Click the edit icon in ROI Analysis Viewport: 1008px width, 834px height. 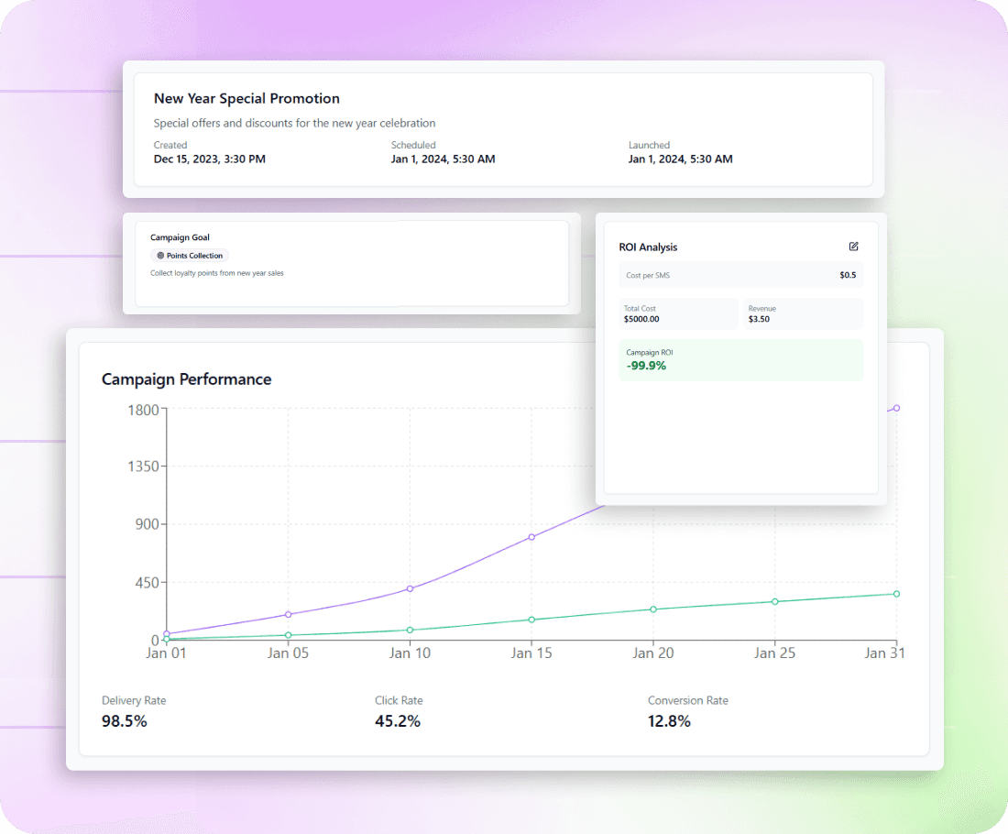coord(853,247)
